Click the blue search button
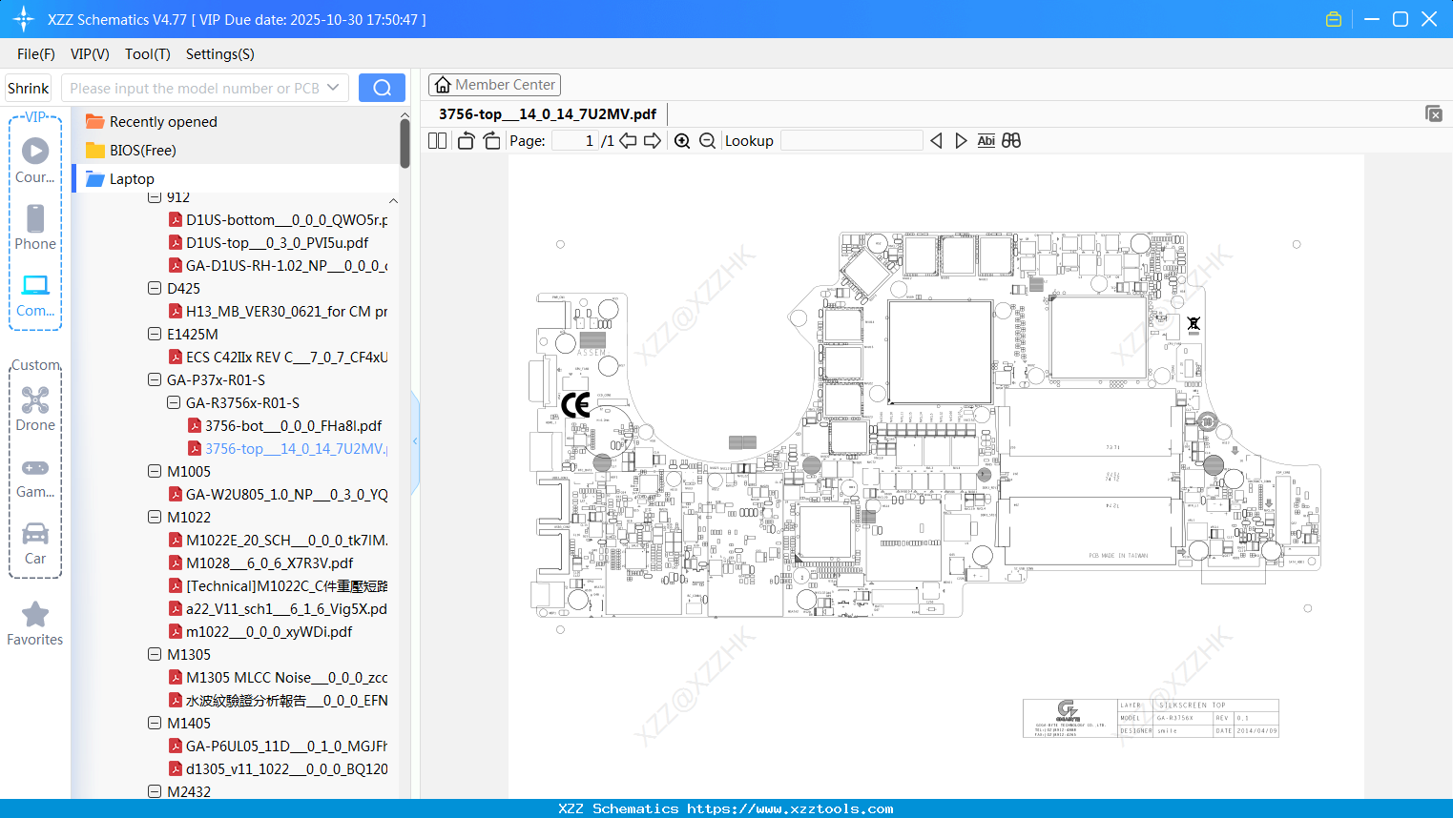Viewport: 1453px width, 818px height. pyautogui.click(x=382, y=88)
